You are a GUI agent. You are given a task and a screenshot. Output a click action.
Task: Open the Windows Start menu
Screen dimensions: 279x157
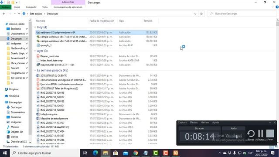pyautogui.click(x=5, y=153)
